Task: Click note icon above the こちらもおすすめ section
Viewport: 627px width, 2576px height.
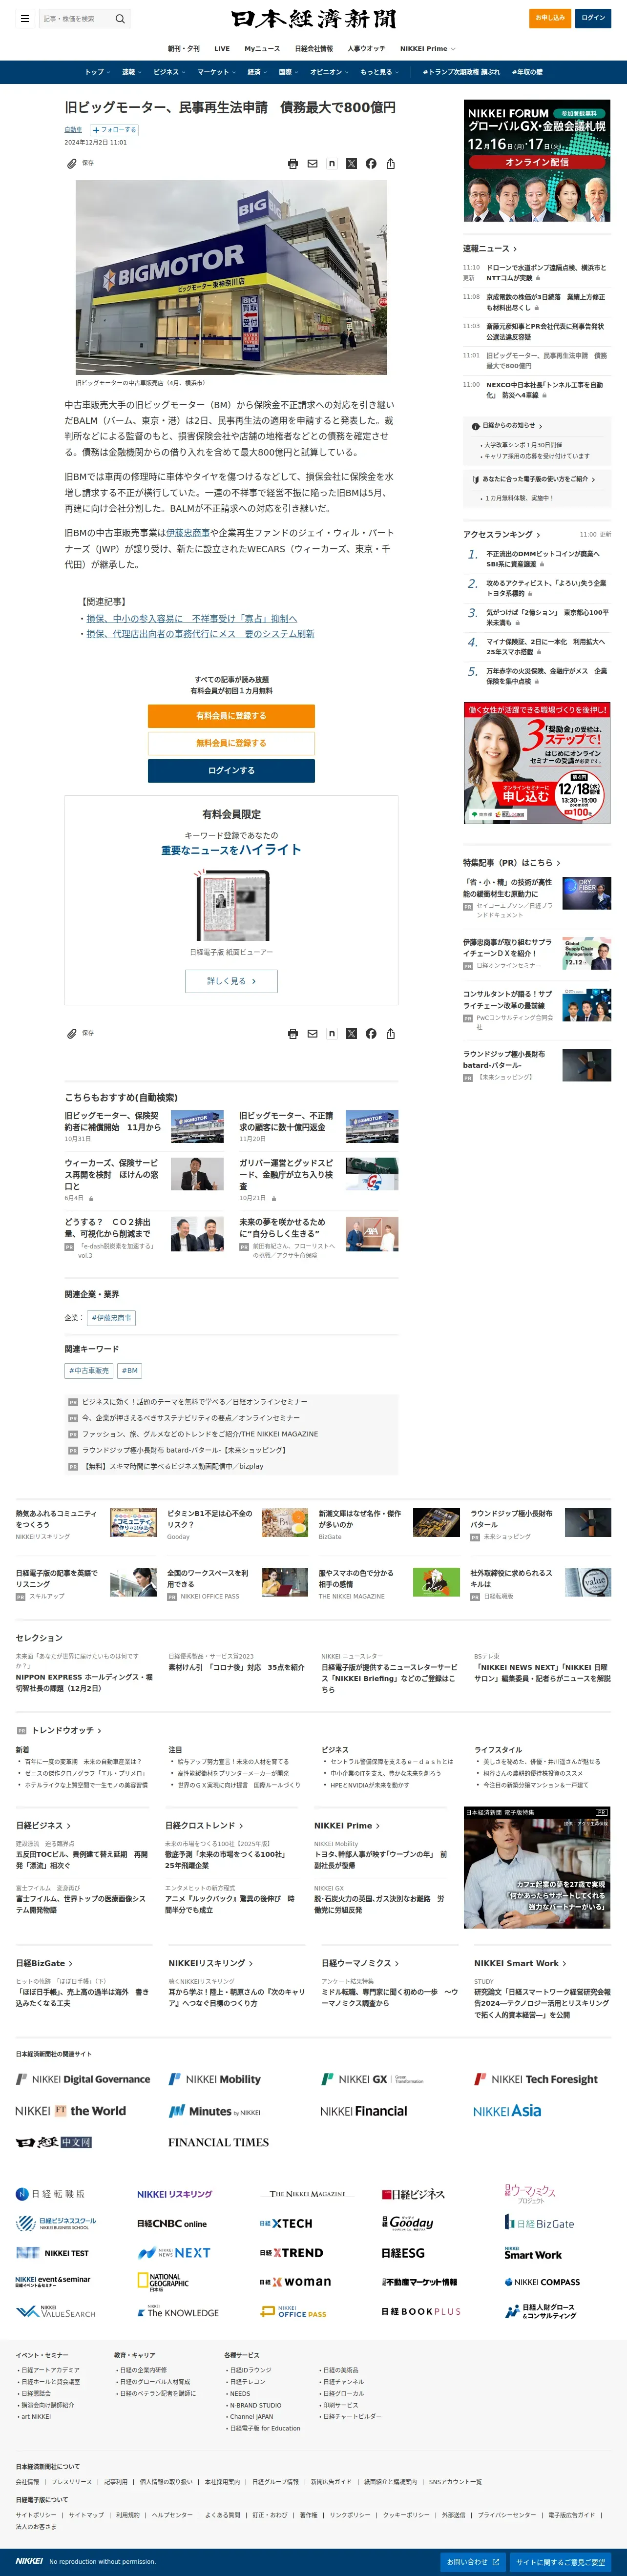Action: (x=332, y=1033)
